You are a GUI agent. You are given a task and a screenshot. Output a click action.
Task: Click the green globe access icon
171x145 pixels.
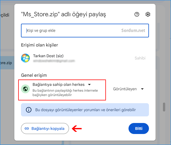25,89
